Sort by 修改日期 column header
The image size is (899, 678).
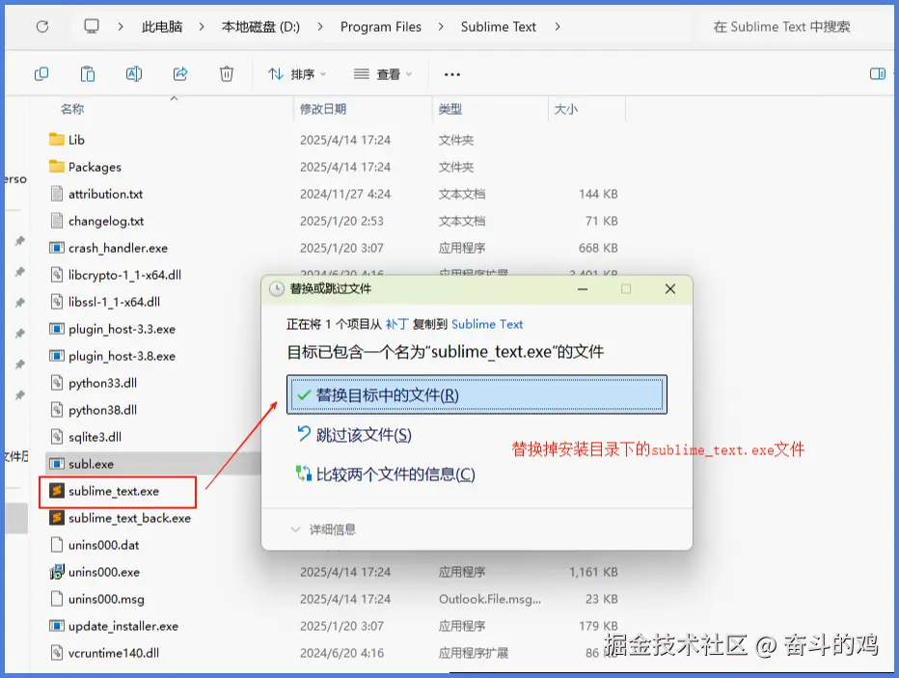323,109
